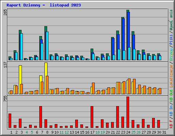Click day label 3 on the x-axis

click(x=22, y=132)
